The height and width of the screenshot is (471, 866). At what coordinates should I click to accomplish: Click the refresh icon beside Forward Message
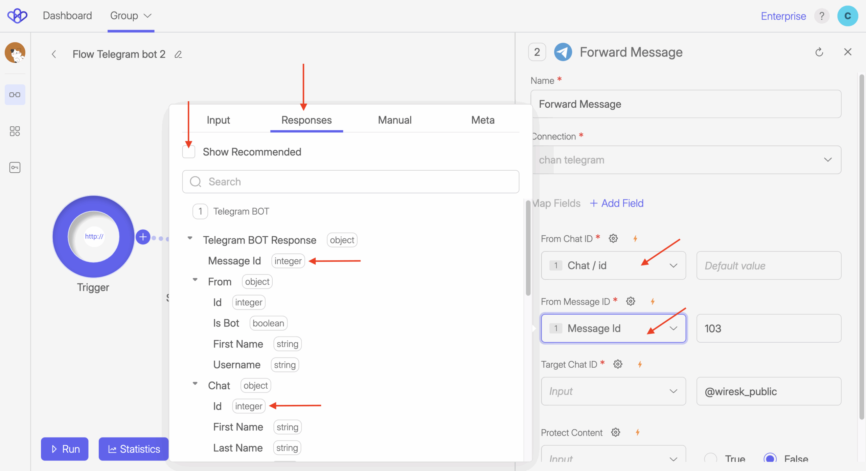click(x=819, y=52)
